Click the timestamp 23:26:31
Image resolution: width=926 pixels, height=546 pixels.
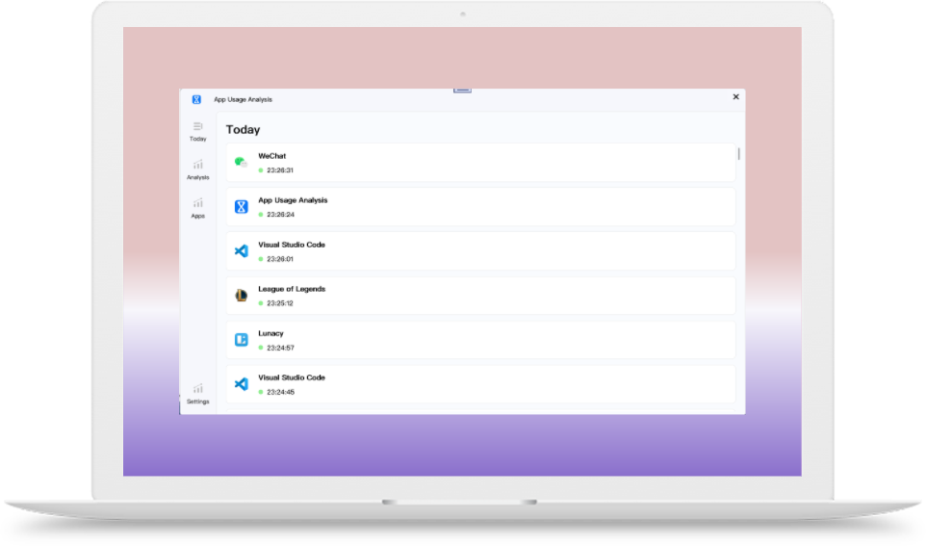coord(280,170)
